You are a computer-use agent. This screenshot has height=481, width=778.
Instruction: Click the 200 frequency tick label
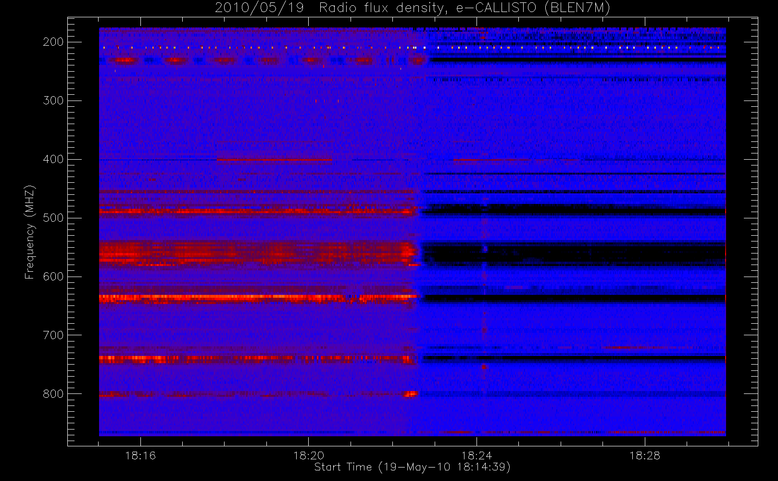click(x=53, y=42)
